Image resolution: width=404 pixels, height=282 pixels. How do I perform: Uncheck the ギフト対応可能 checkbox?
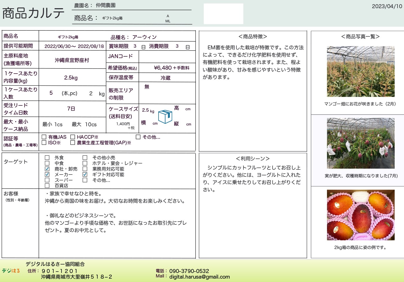(85, 175)
